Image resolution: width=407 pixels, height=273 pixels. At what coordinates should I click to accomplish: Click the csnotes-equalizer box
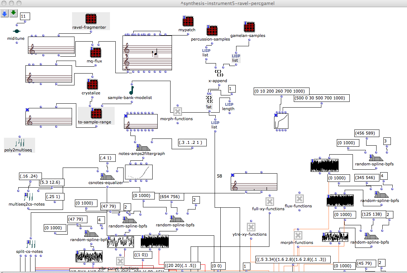(x=108, y=176)
